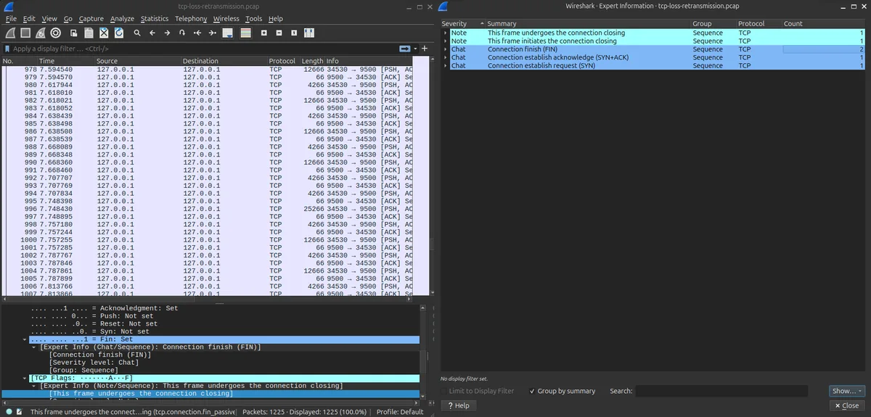871x417 pixels.
Task: Click Go to specified packet icon
Action: coord(182,33)
